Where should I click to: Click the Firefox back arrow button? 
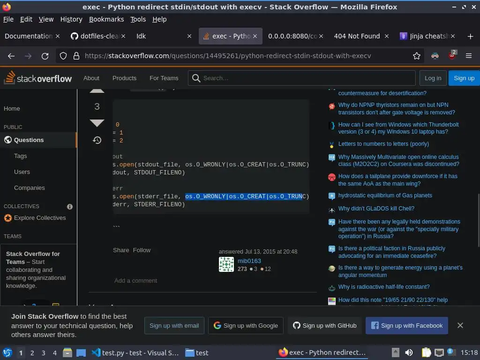coord(11,56)
